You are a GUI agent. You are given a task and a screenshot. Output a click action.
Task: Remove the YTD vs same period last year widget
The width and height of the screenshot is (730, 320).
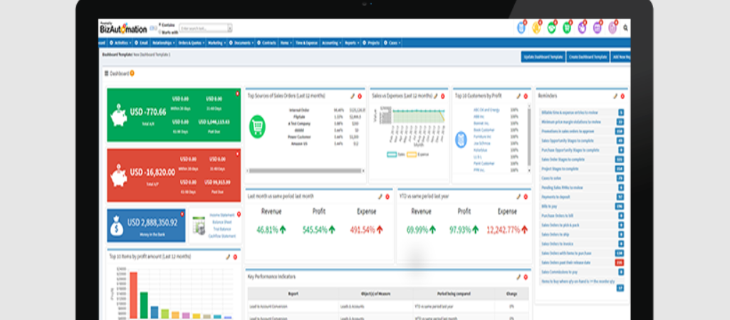tap(526, 197)
